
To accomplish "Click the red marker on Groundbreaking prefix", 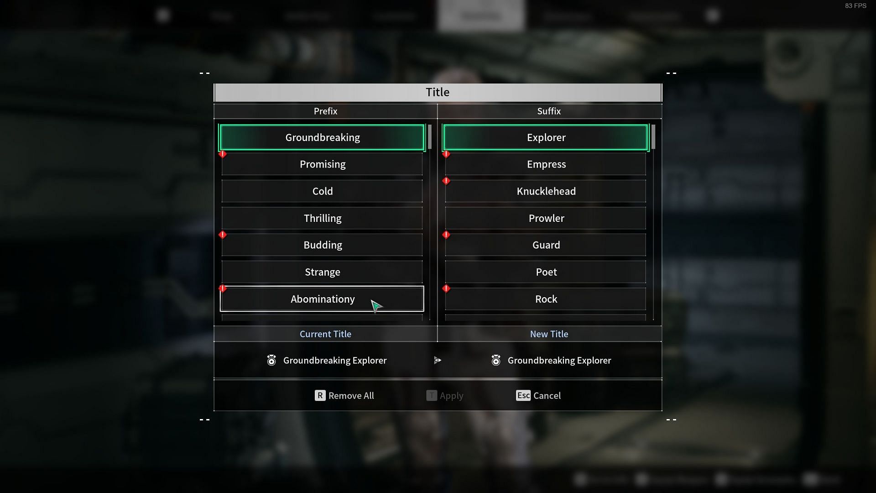I will 222,153.
